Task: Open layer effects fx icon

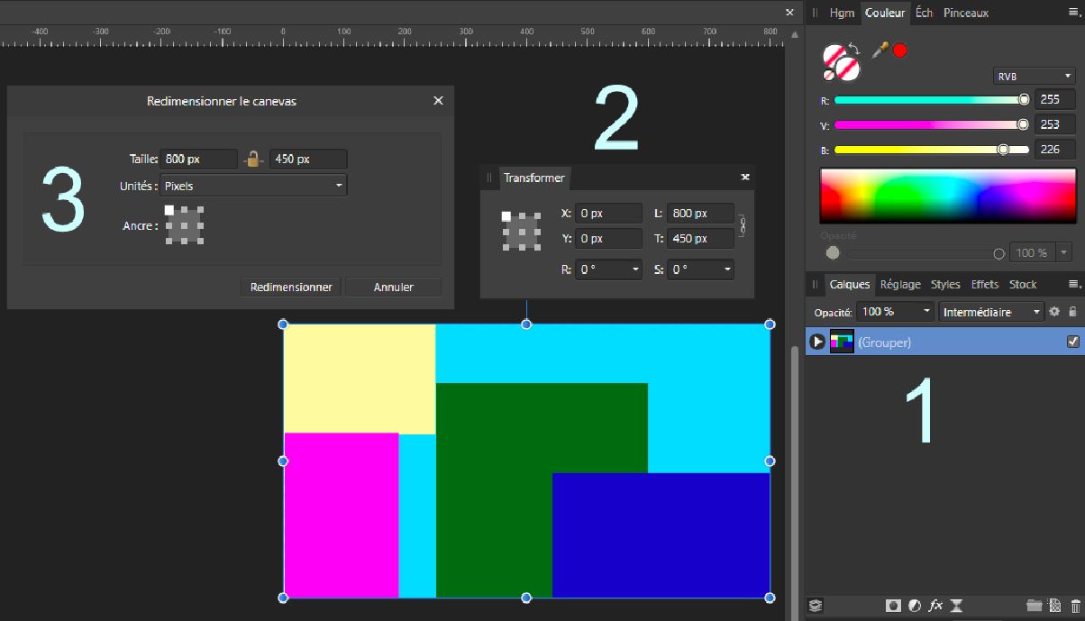Action: point(935,606)
